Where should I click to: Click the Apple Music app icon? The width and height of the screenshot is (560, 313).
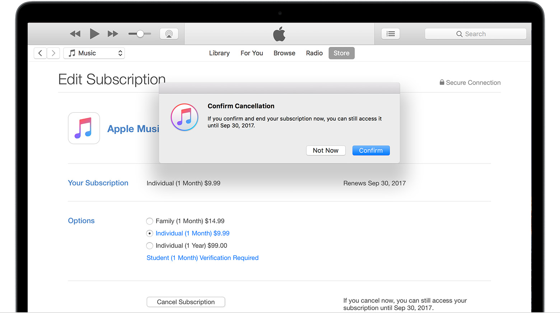tap(84, 128)
